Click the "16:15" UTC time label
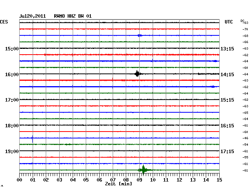This screenshot has height=190, width=250. 227,126
